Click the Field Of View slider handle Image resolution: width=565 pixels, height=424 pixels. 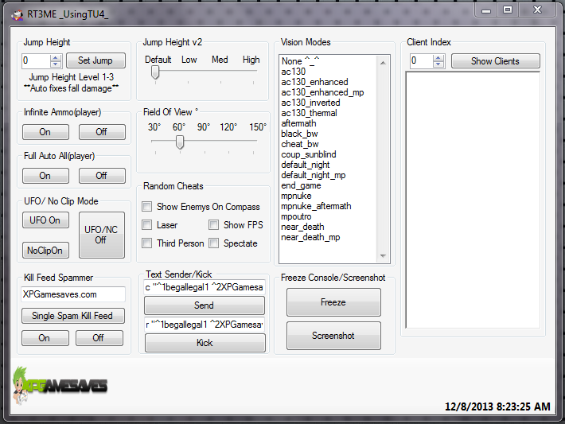[x=180, y=142]
